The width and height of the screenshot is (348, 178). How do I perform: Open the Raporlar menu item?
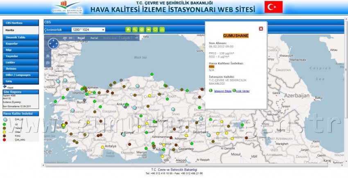point(20,44)
